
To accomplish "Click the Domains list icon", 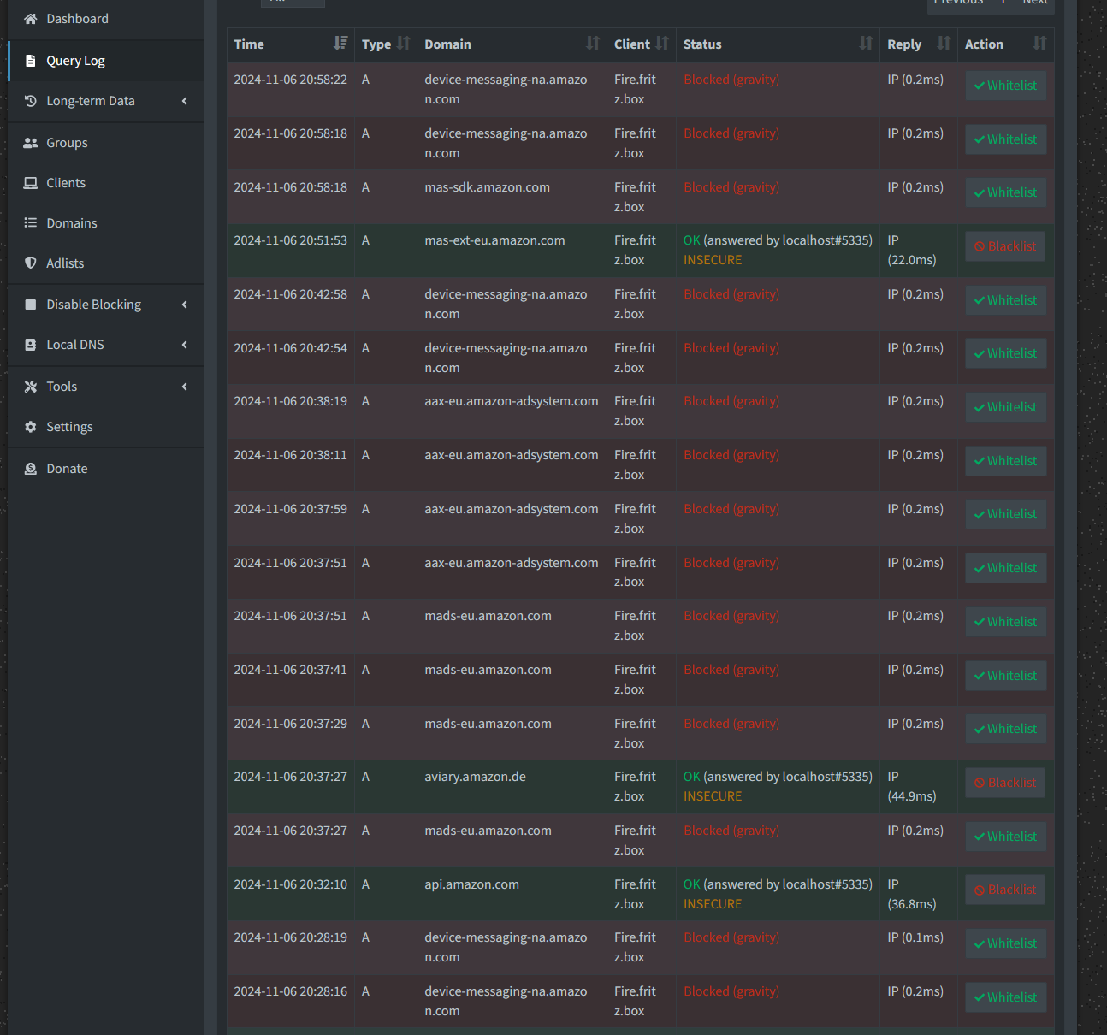I will tap(31, 223).
